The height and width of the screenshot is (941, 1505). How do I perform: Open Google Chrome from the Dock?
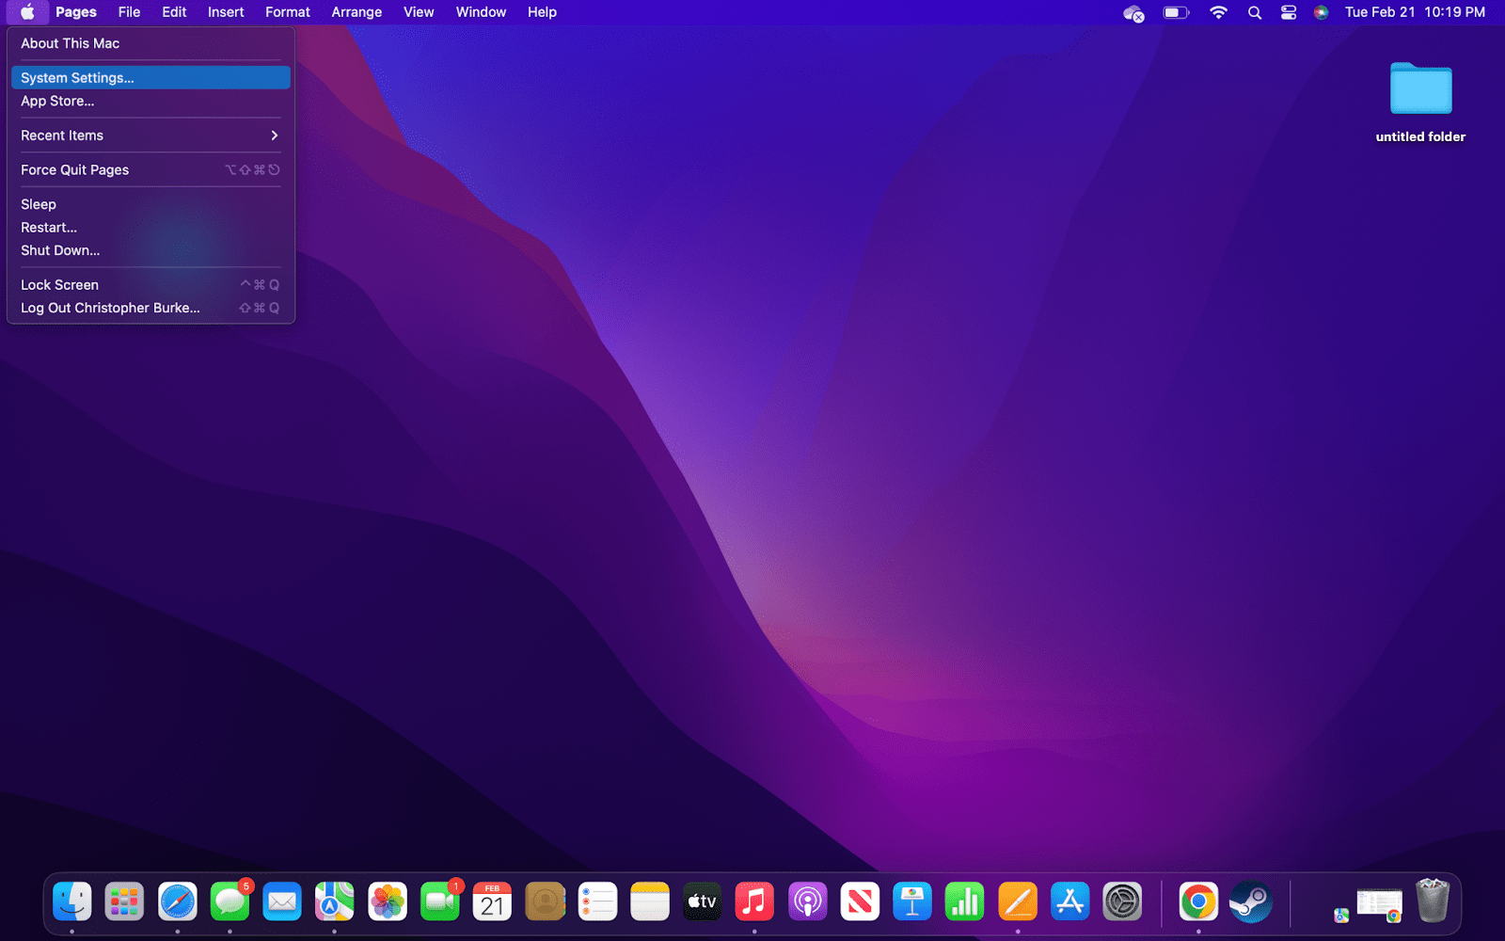click(1197, 901)
